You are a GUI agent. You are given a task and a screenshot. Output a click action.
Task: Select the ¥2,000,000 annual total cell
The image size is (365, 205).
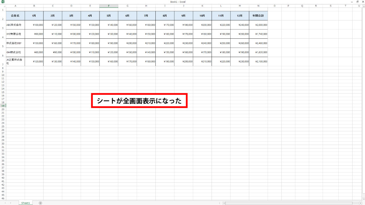[258, 25]
